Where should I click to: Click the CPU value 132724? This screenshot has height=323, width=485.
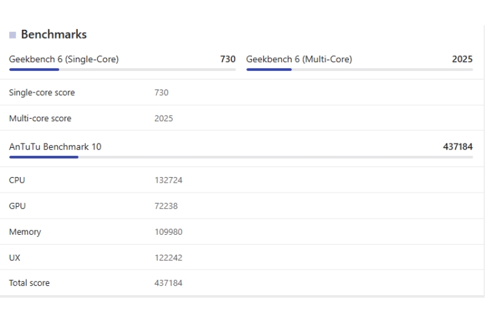[x=169, y=180]
